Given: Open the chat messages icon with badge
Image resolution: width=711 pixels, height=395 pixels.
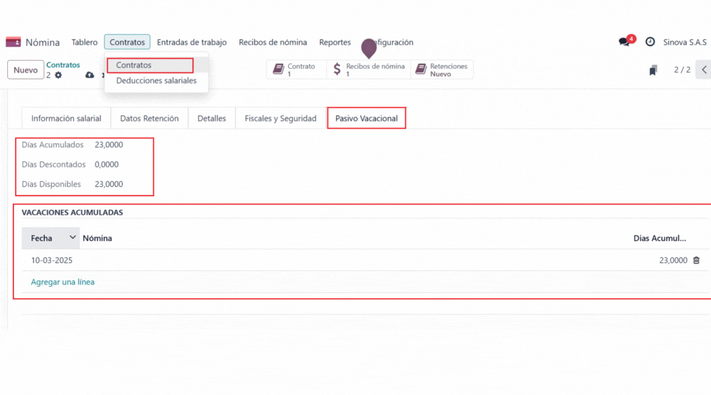Looking at the screenshot, I should (x=625, y=42).
